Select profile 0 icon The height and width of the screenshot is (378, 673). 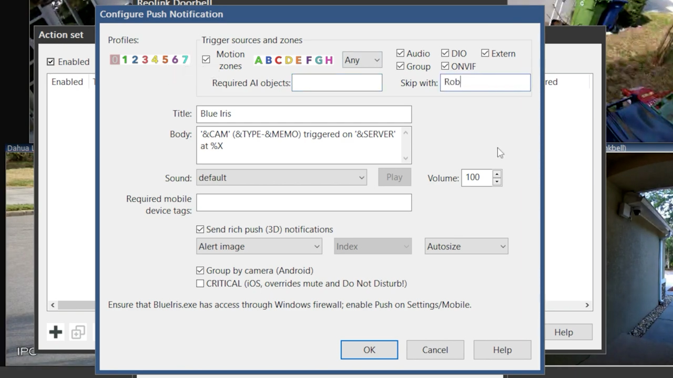(115, 60)
